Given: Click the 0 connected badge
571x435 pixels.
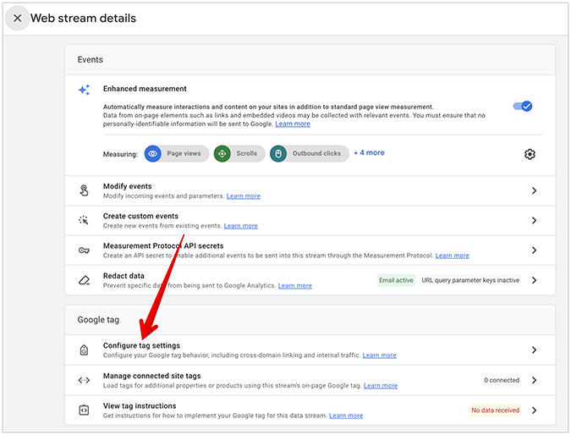Looking at the screenshot, I should click(502, 380).
